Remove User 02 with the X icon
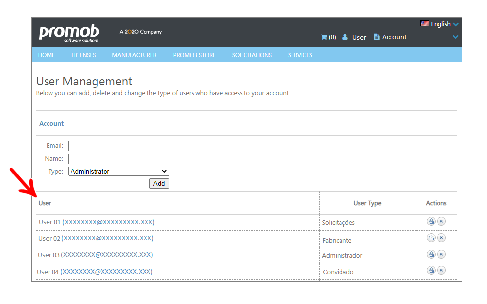The width and height of the screenshot is (487, 304). [441, 238]
